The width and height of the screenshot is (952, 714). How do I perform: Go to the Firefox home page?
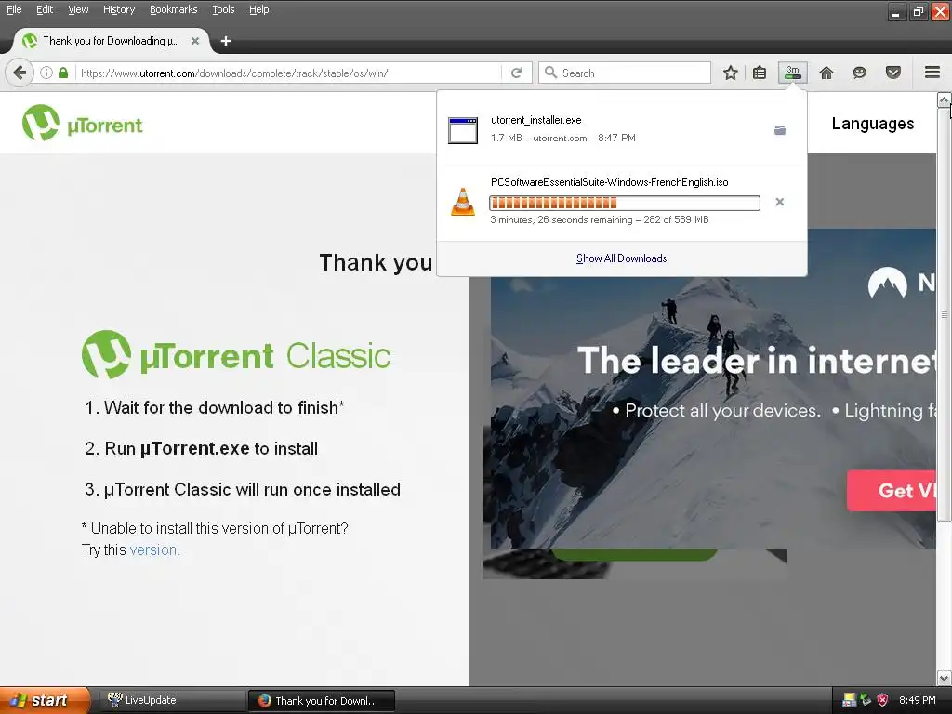point(826,73)
